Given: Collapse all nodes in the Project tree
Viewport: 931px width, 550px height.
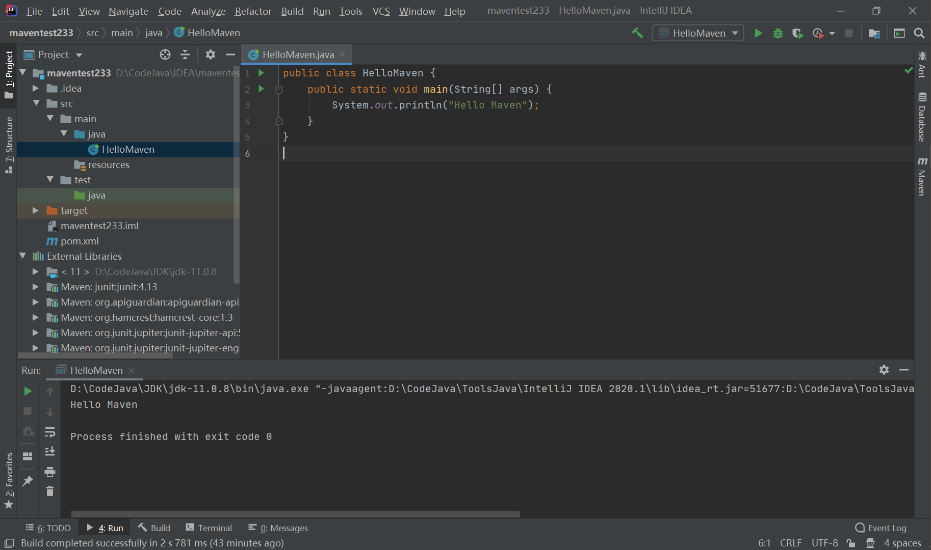Looking at the screenshot, I should (x=185, y=54).
